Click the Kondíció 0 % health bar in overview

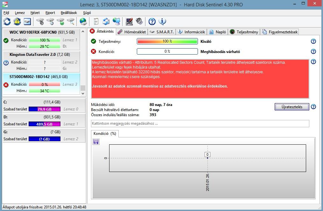(x=167, y=51)
